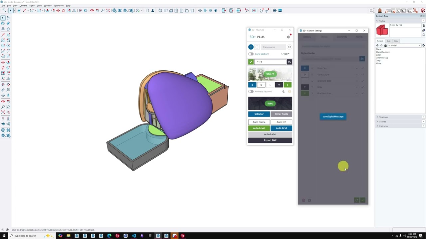
Task: Click the Other Tools button
Action: (x=281, y=114)
